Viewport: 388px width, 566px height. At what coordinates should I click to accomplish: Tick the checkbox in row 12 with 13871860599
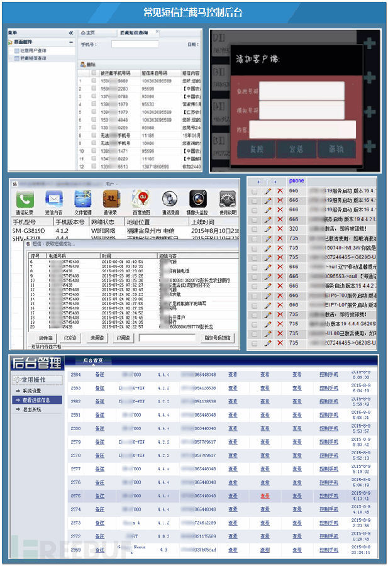pos(94,167)
